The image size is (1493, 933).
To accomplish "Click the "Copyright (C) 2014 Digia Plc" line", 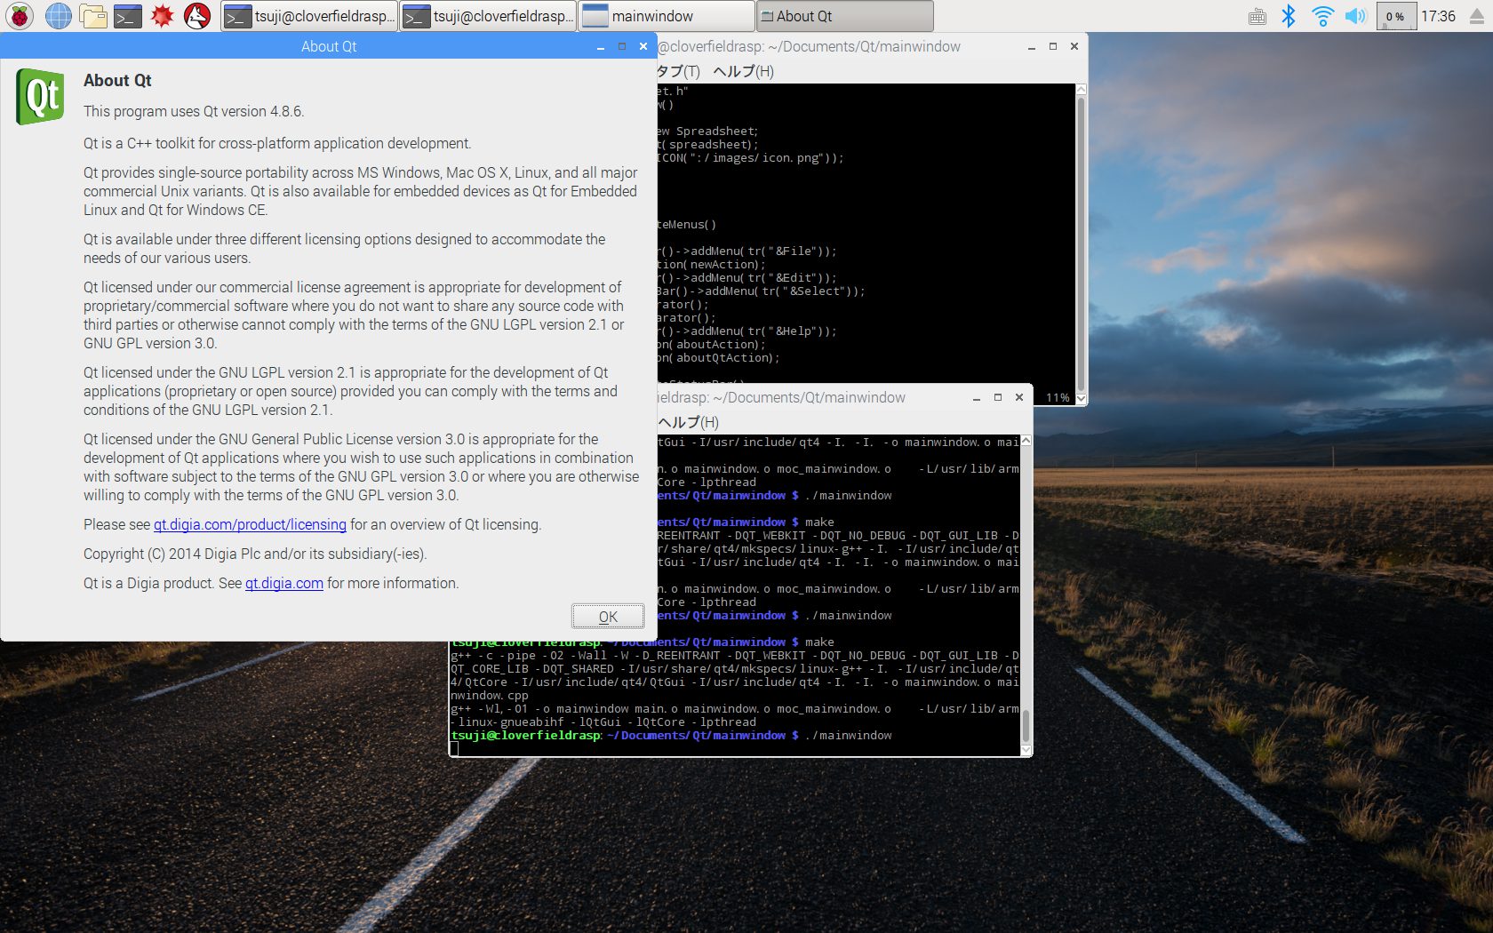I will 255,554.
